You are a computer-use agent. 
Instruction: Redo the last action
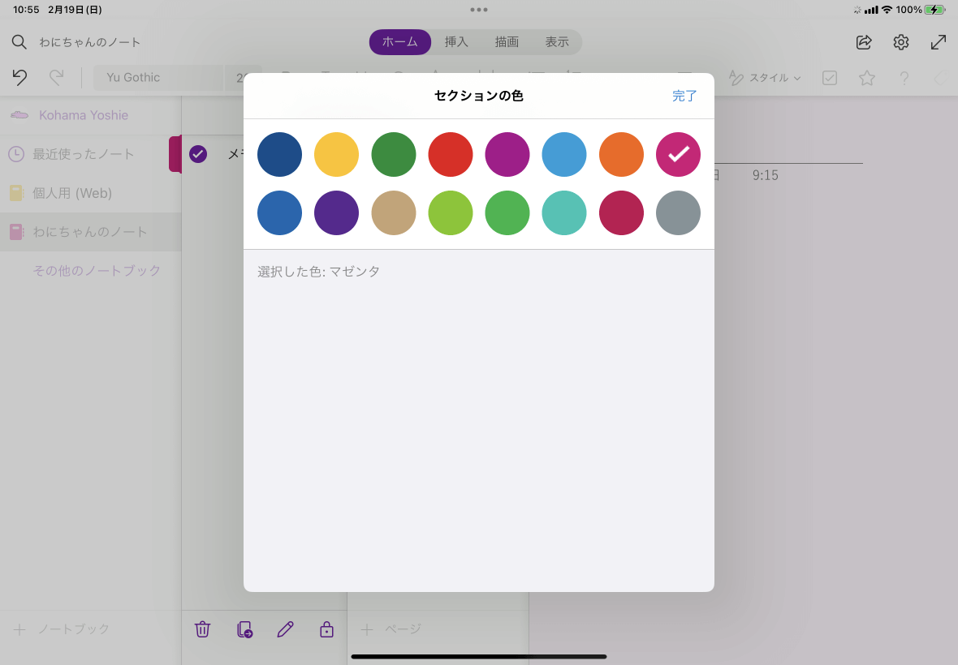click(x=56, y=78)
